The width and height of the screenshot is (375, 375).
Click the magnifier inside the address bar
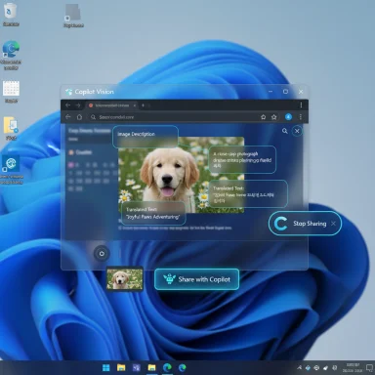tap(93, 117)
